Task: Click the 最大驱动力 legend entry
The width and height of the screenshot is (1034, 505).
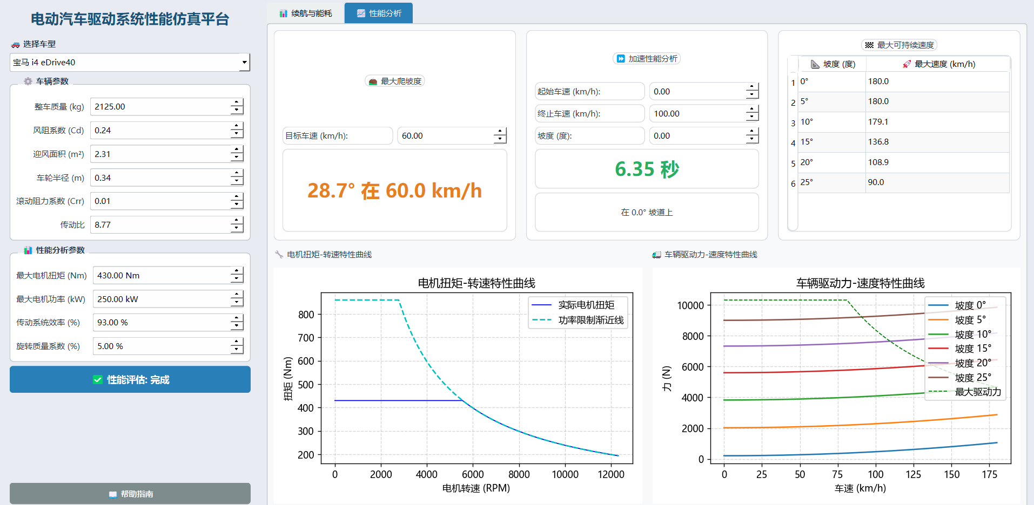Action: click(x=965, y=392)
